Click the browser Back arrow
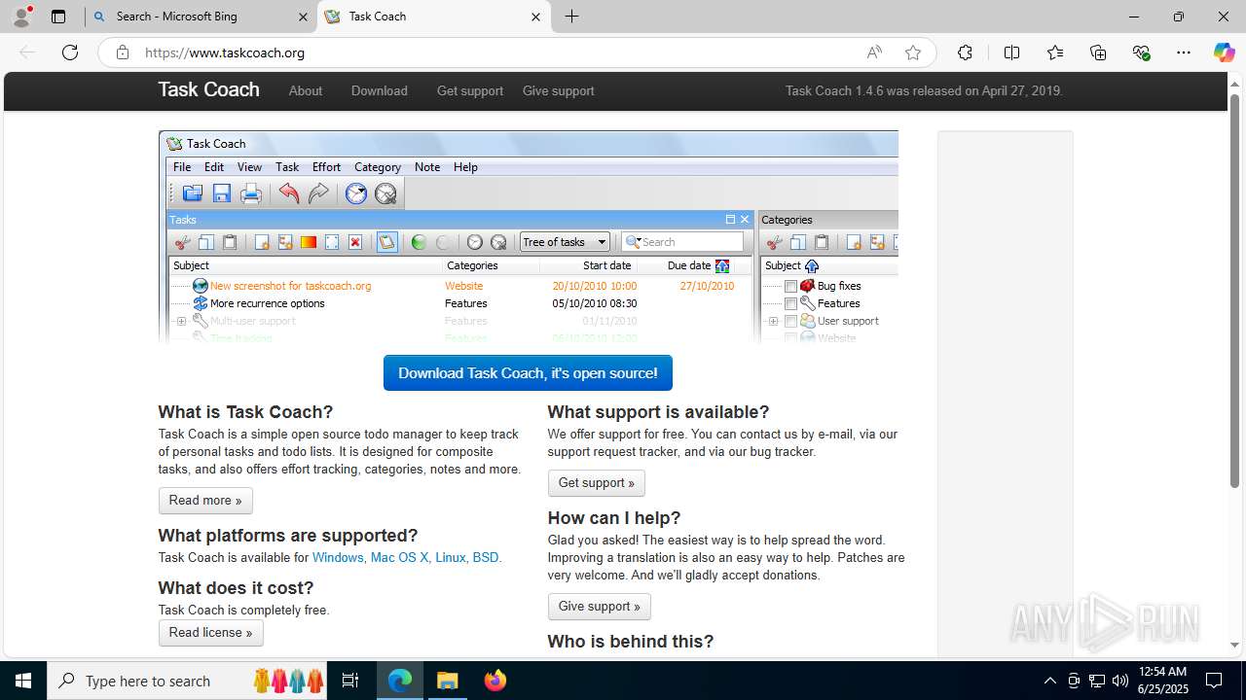Image resolution: width=1246 pixels, height=700 pixels. [27, 52]
